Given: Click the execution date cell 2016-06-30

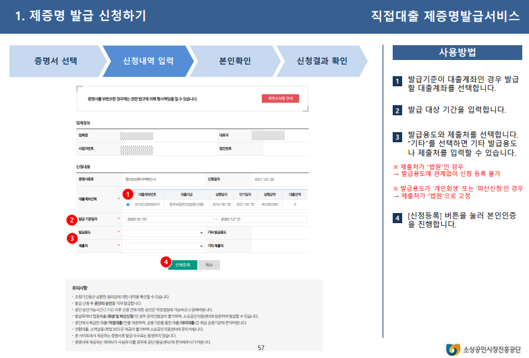Looking at the screenshot, I should [221, 205].
